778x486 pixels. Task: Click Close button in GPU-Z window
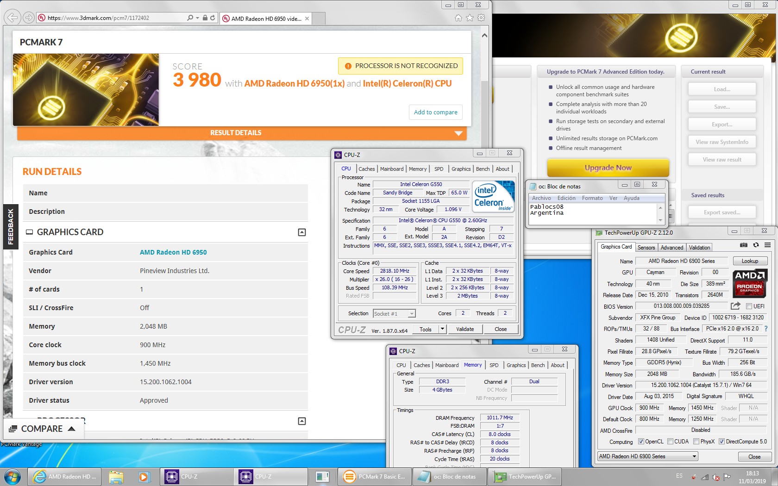[x=754, y=456]
